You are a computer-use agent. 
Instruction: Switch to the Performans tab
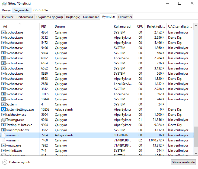point(25,17)
